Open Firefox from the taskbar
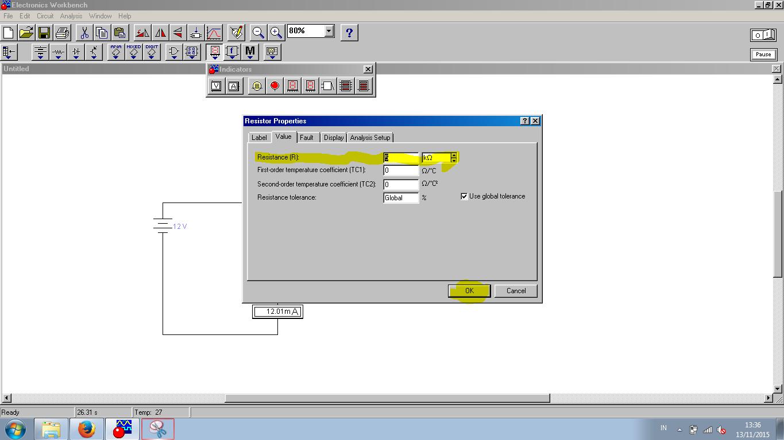The height and width of the screenshot is (440, 784). pos(87,429)
